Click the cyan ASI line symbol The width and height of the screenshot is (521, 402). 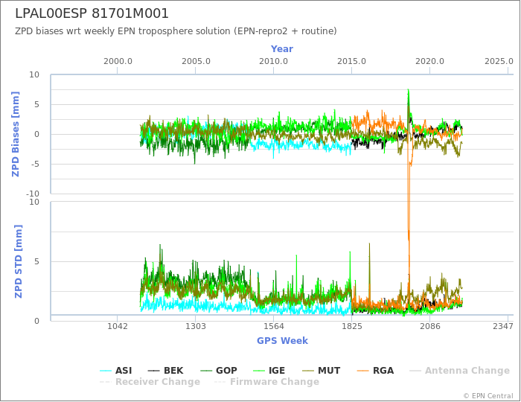pyautogui.click(x=106, y=371)
